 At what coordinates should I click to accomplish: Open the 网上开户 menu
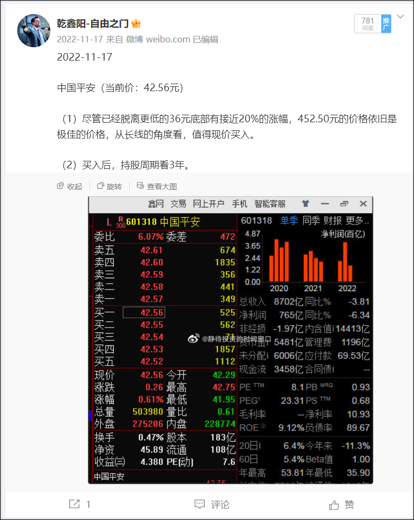[x=209, y=204]
